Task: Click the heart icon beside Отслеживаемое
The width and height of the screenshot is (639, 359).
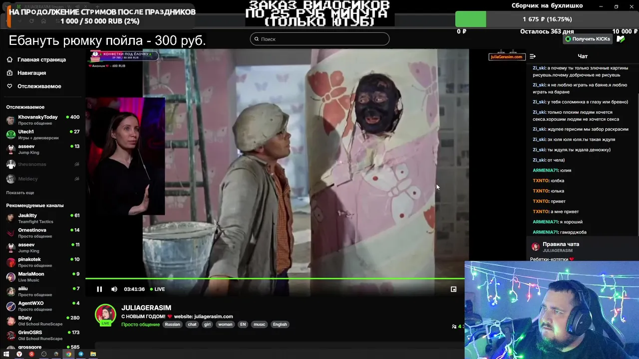Action: (9, 86)
